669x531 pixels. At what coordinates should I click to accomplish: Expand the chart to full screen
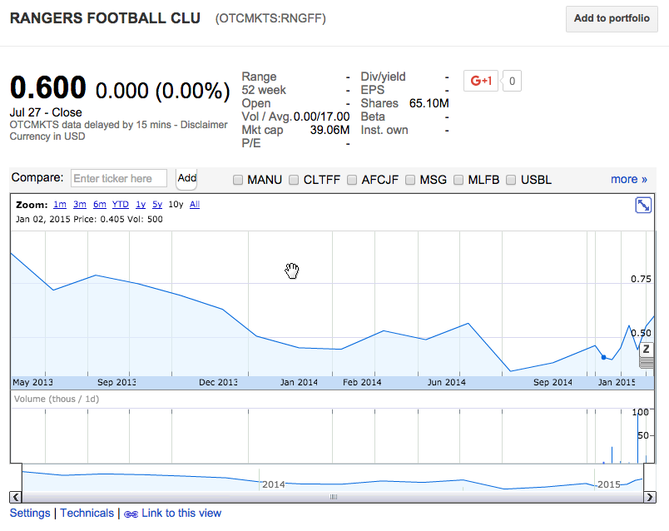click(643, 206)
